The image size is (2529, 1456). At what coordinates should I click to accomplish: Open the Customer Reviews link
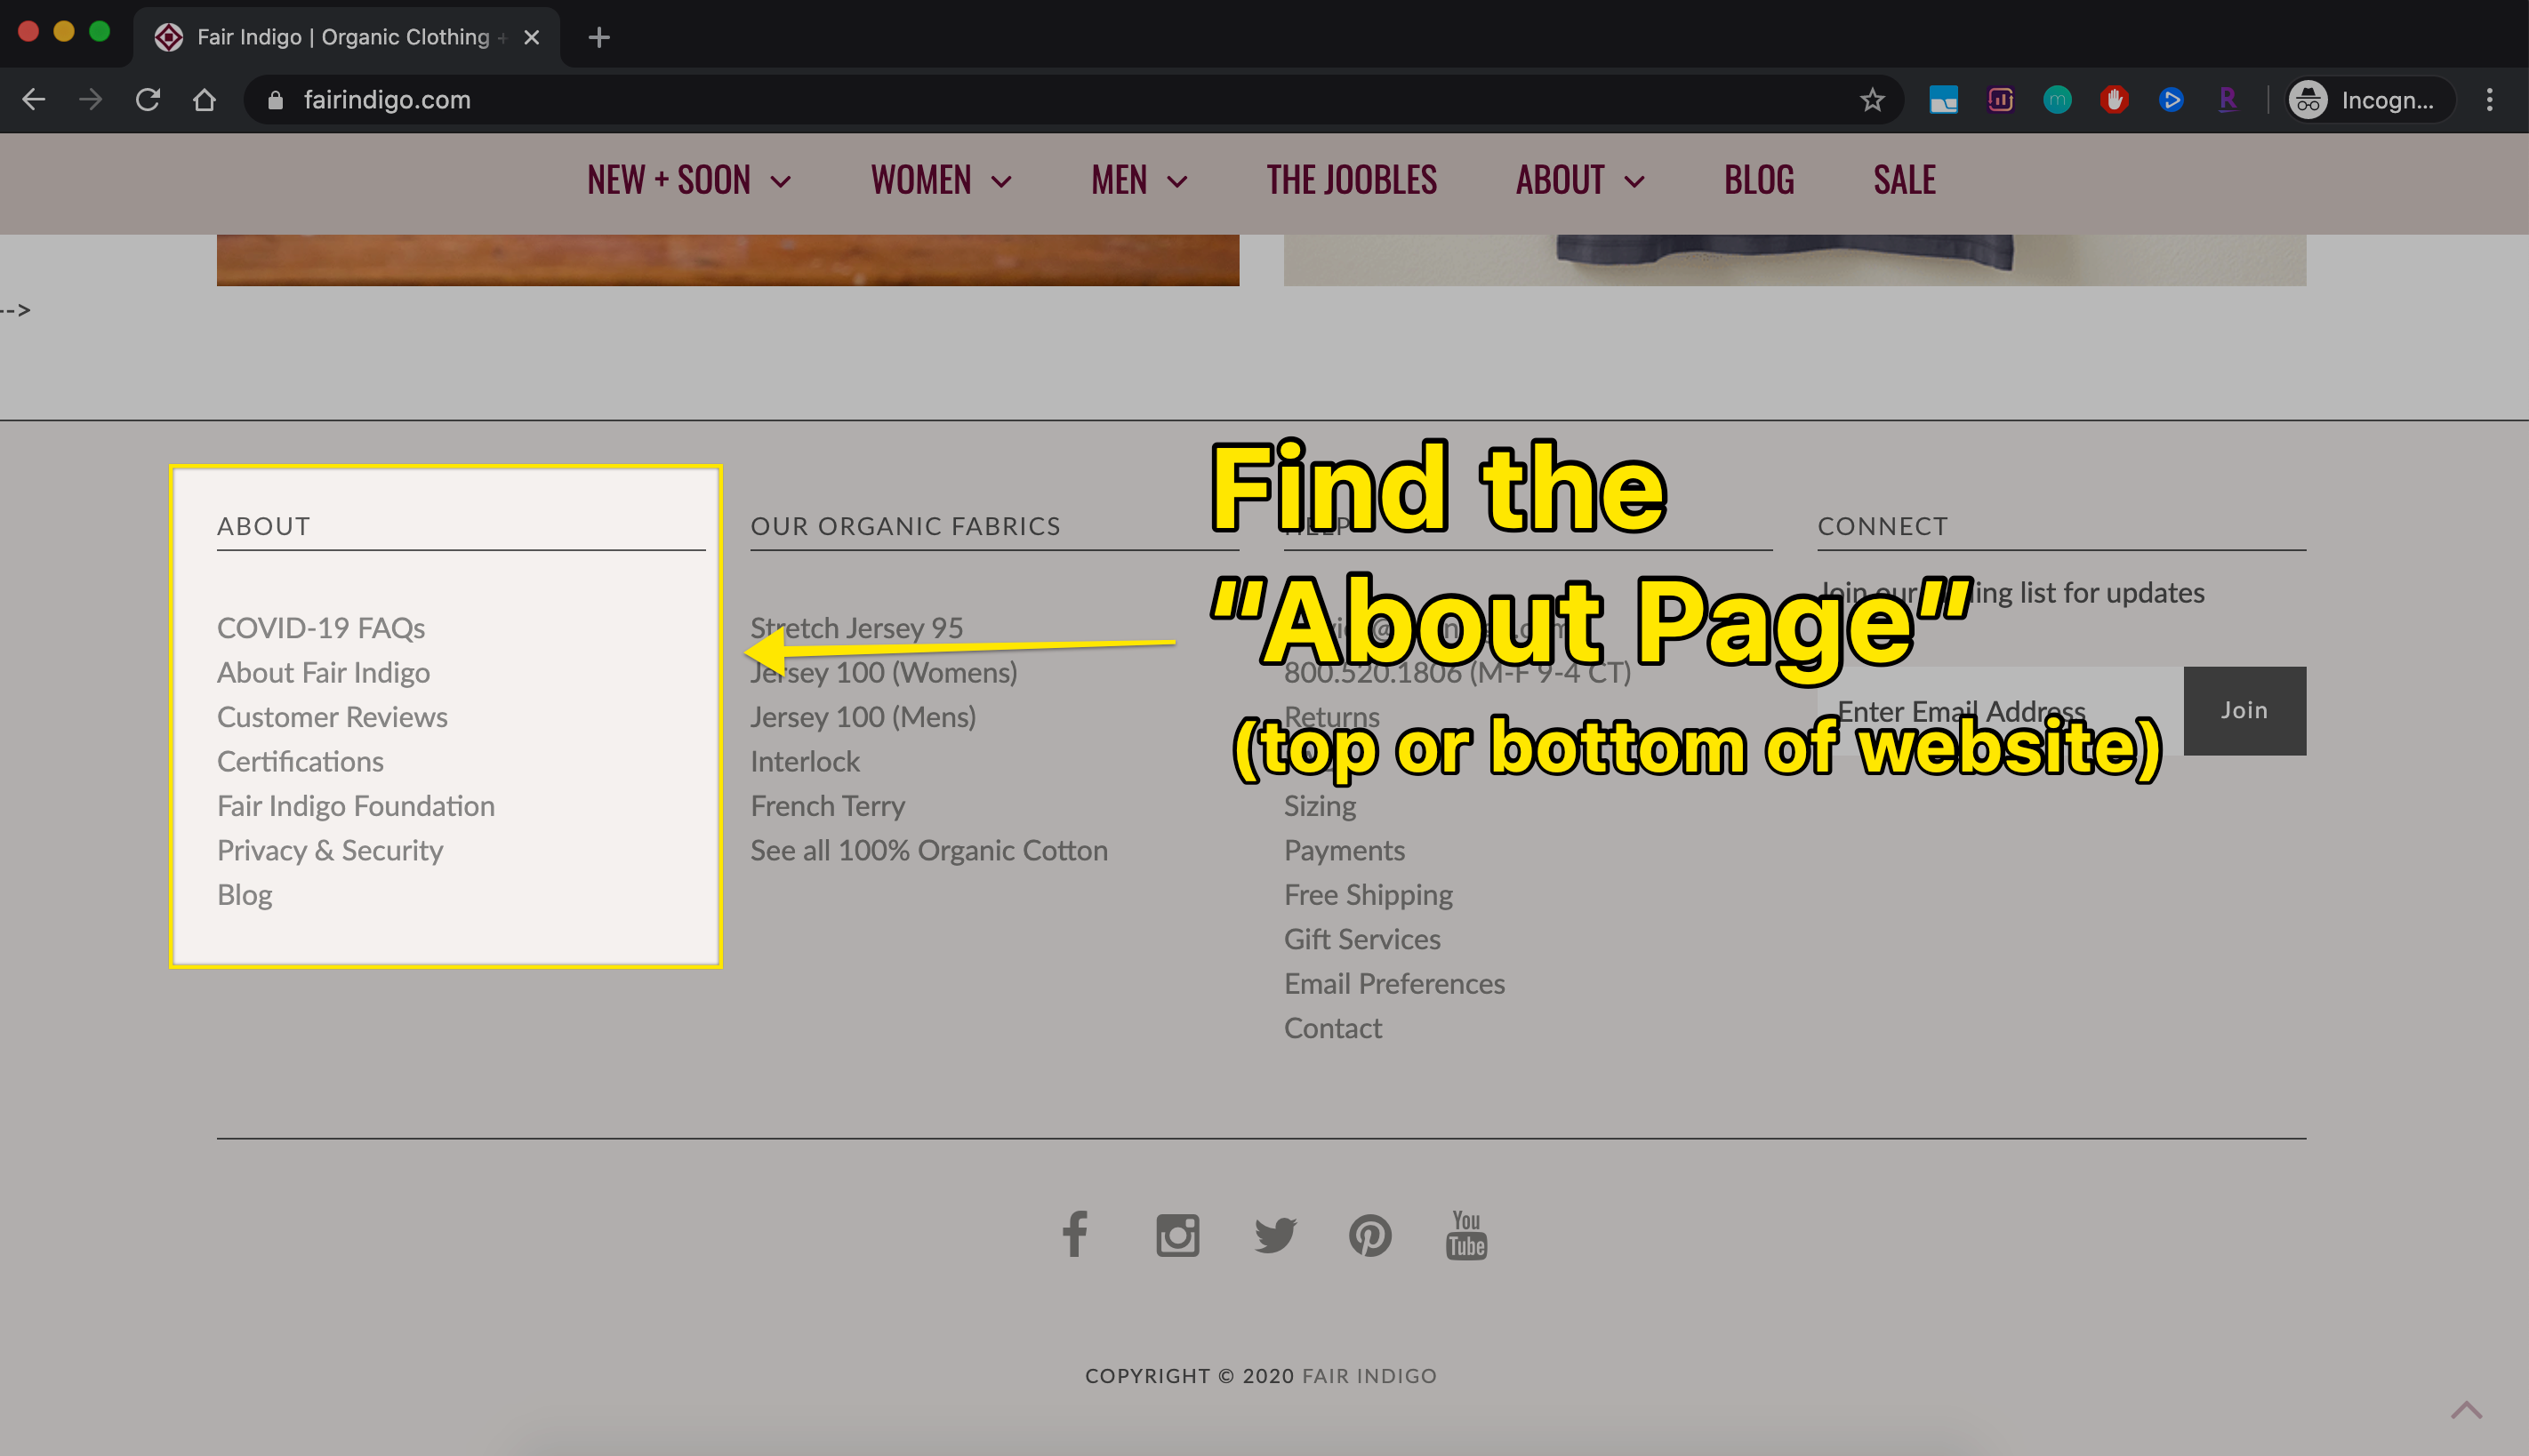[333, 716]
